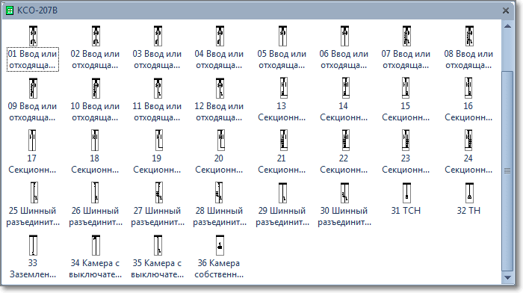
Task: Click the 23 Секционн scheme icon
Action: click(x=406, y=141)
